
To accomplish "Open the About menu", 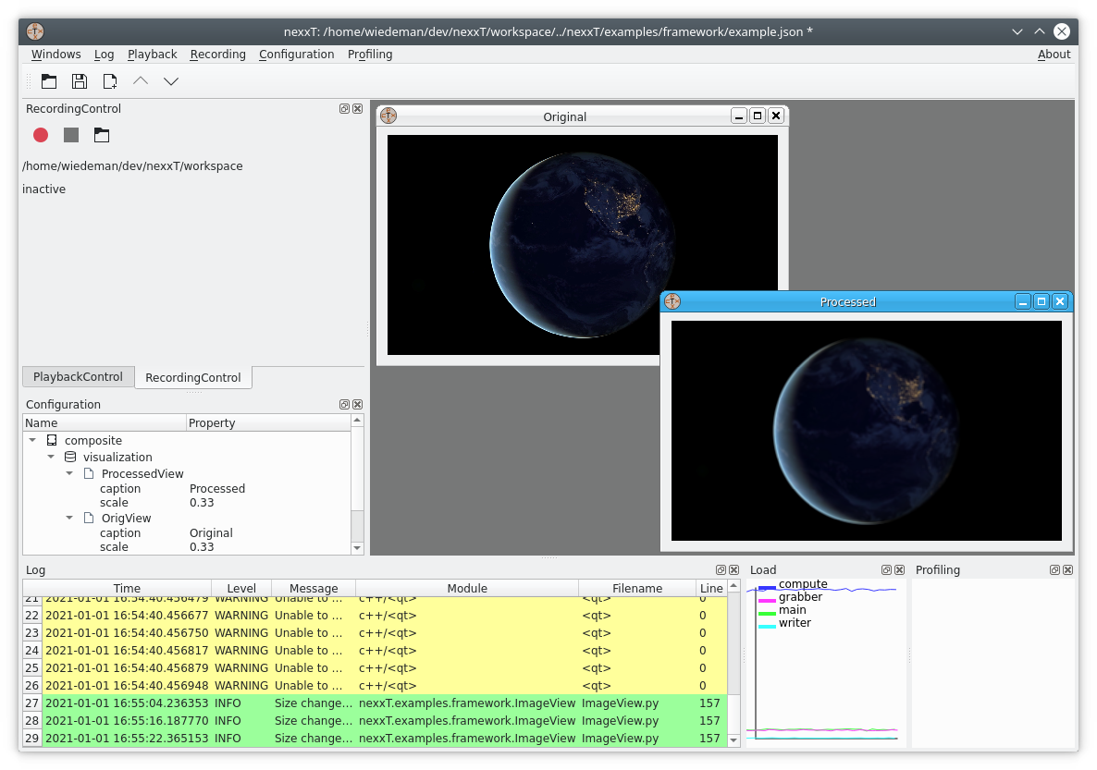I will pos(1054,54).
